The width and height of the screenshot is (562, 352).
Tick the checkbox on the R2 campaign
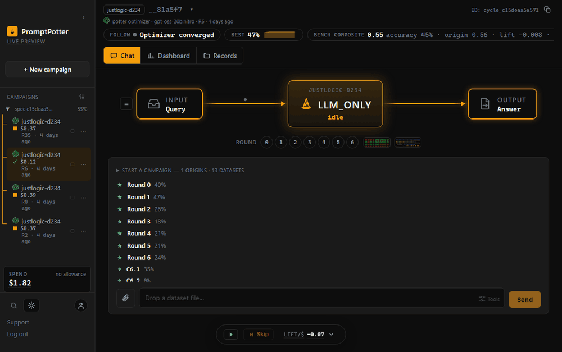point(72,231)
